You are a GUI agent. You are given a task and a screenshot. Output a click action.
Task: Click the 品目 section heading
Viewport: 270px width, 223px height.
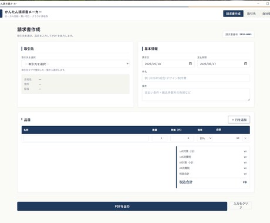point(27,120)
